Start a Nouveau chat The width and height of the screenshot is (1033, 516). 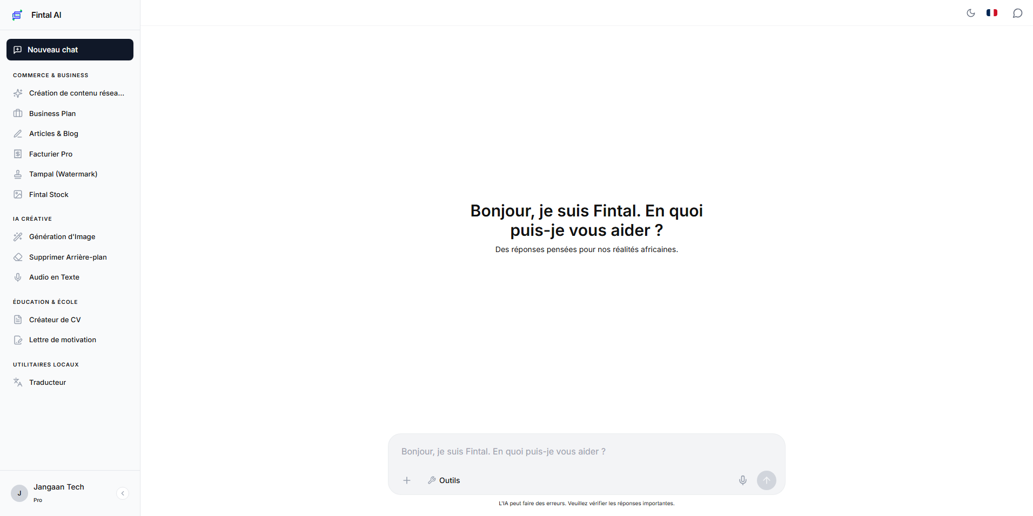tap(70, 50)
